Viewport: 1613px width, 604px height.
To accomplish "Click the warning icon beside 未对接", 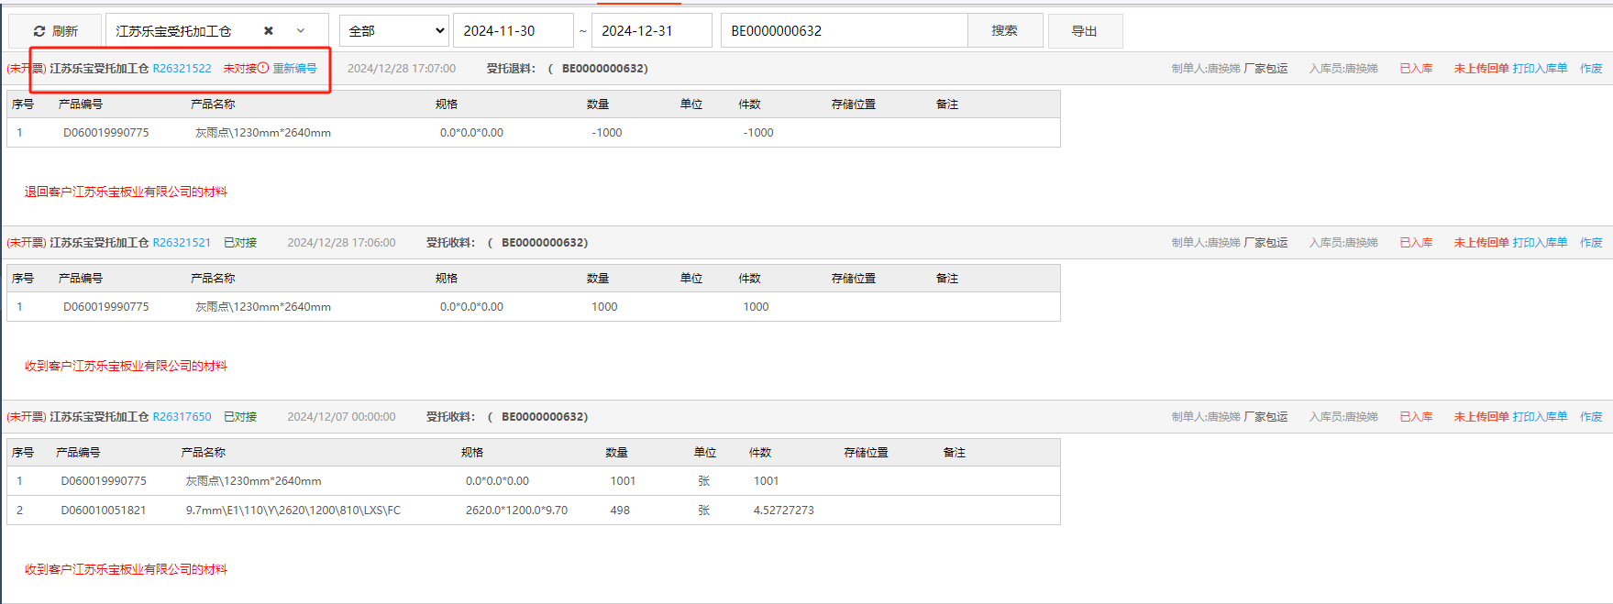I will [x=263, y=69].
